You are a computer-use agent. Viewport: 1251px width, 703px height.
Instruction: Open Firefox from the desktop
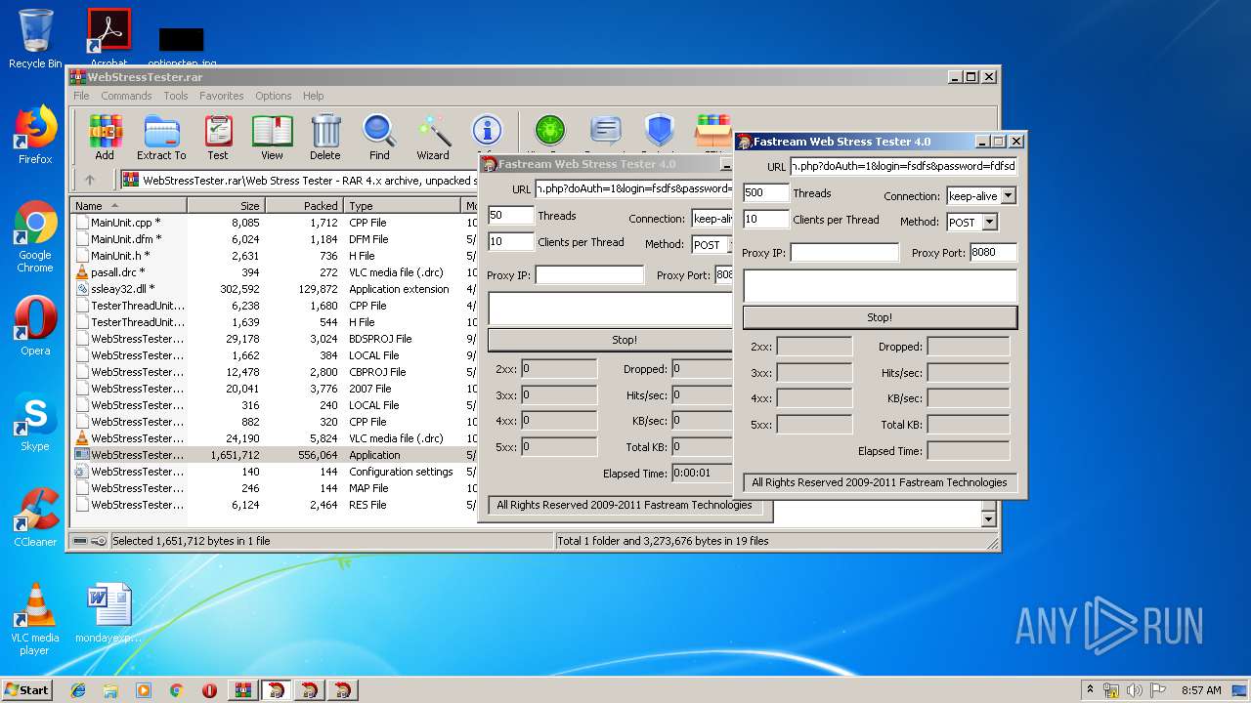point(35,136)
